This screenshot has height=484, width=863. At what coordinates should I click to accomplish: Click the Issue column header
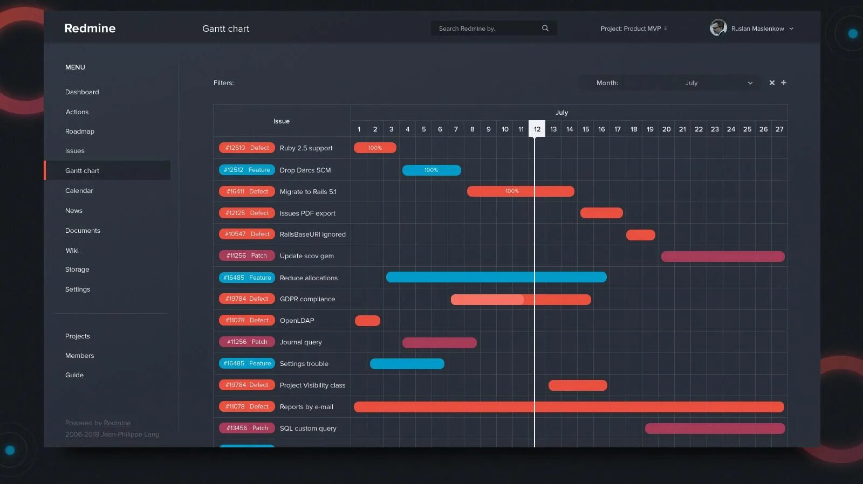282,121
